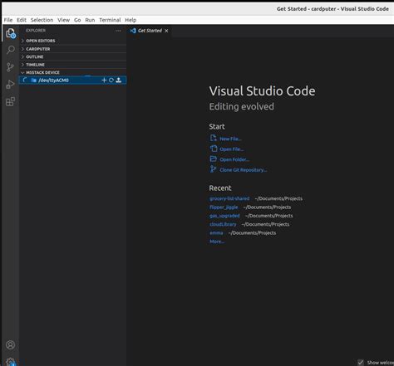Expand the Open Editors section
This screenshot has width=394, height=366.
click(72, 41)
